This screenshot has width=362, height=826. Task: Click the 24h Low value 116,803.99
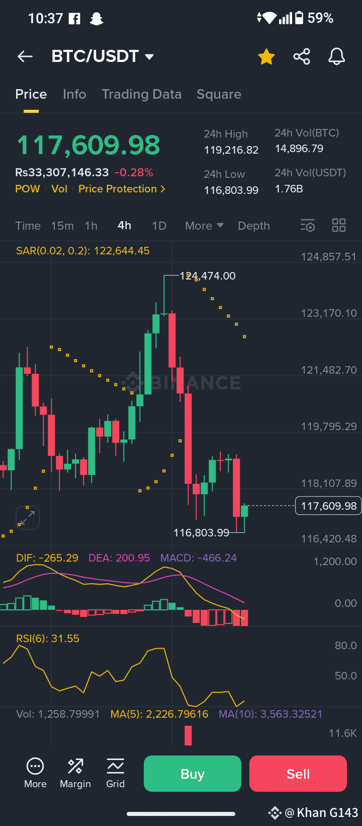pos(231,190)
